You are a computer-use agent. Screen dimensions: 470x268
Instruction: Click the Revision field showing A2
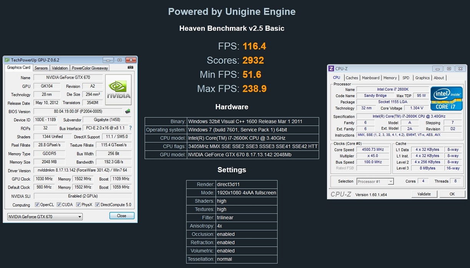click(x=93, y=86)
